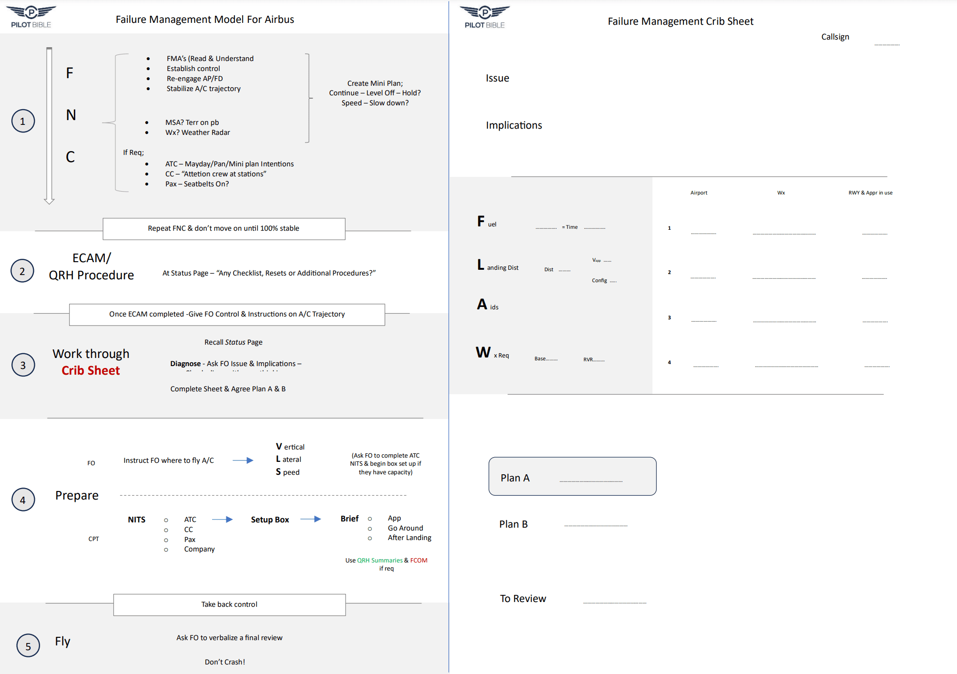The height and width of the screenshot is (674, 957).
Task: Click the 'Vertical' item in the VLS list
Action: 290,447
